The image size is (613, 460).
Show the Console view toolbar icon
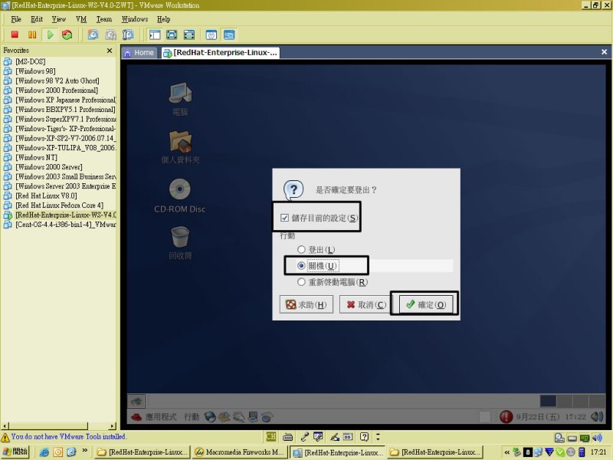229,34
